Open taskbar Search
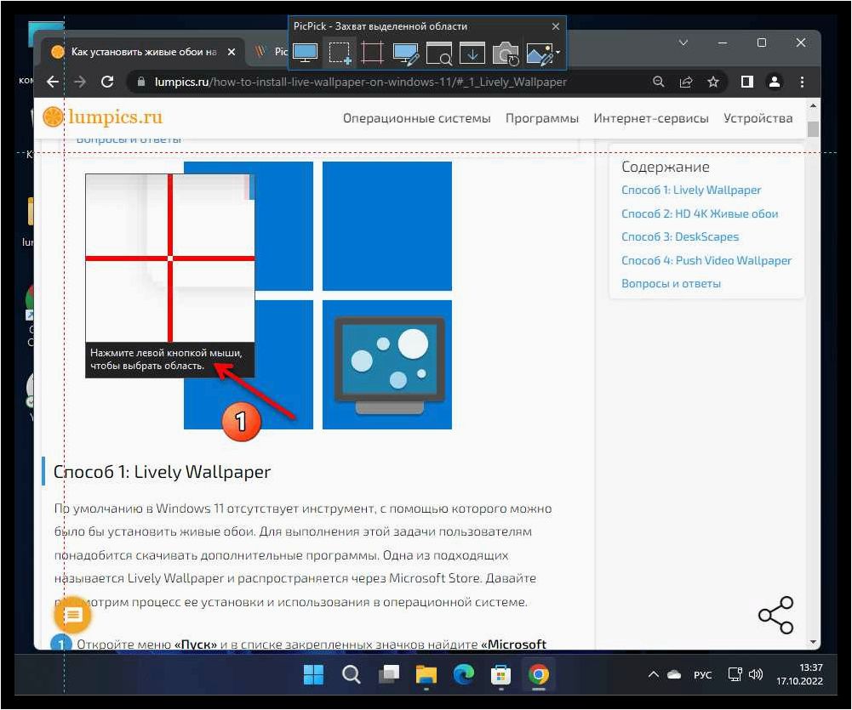 click(x=351, y=675)
